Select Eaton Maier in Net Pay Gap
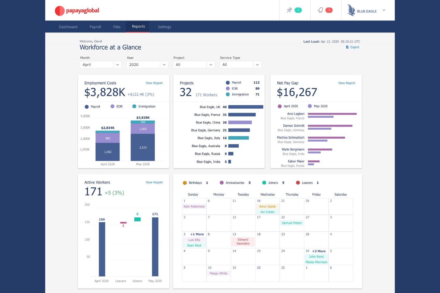440x293 pixels. click(296, 161)
